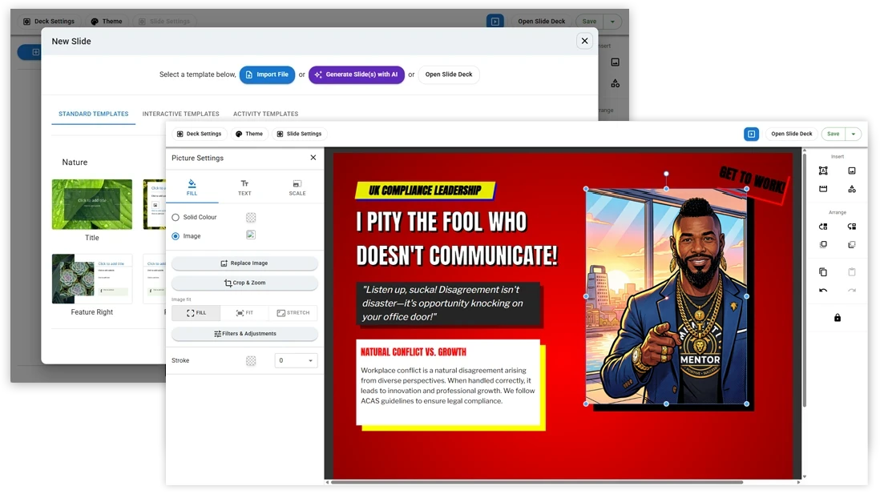Redo the last undone edit
The height and width of the screenshot is (498, 880).
point(851,291)
